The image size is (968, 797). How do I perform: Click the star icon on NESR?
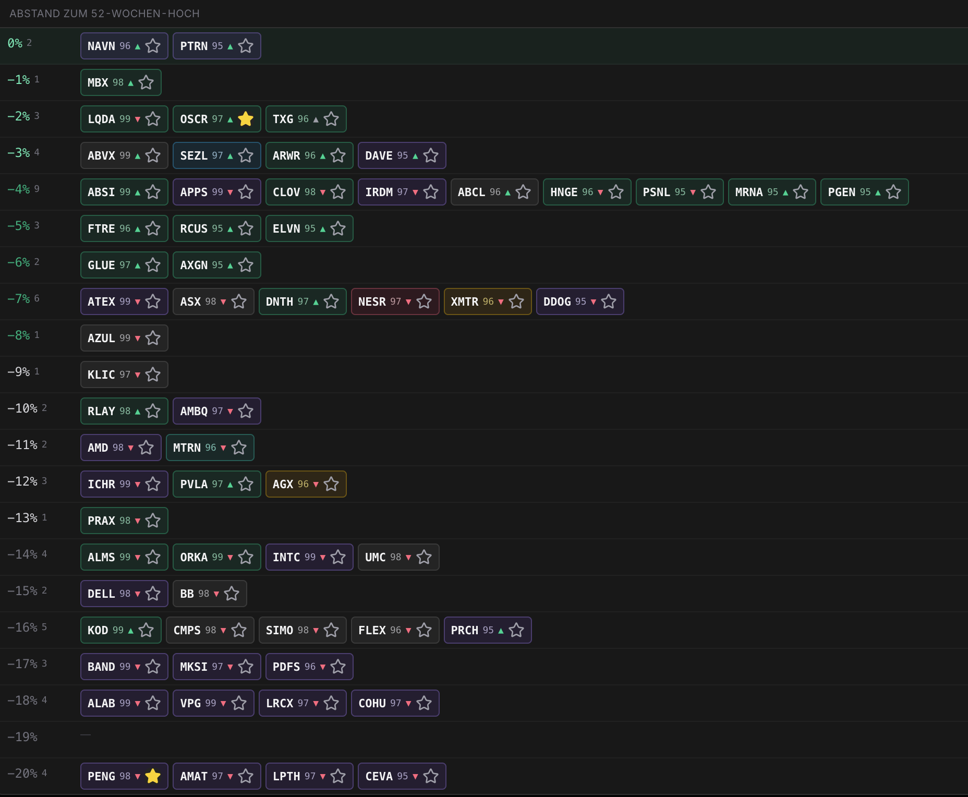point(424,301)
